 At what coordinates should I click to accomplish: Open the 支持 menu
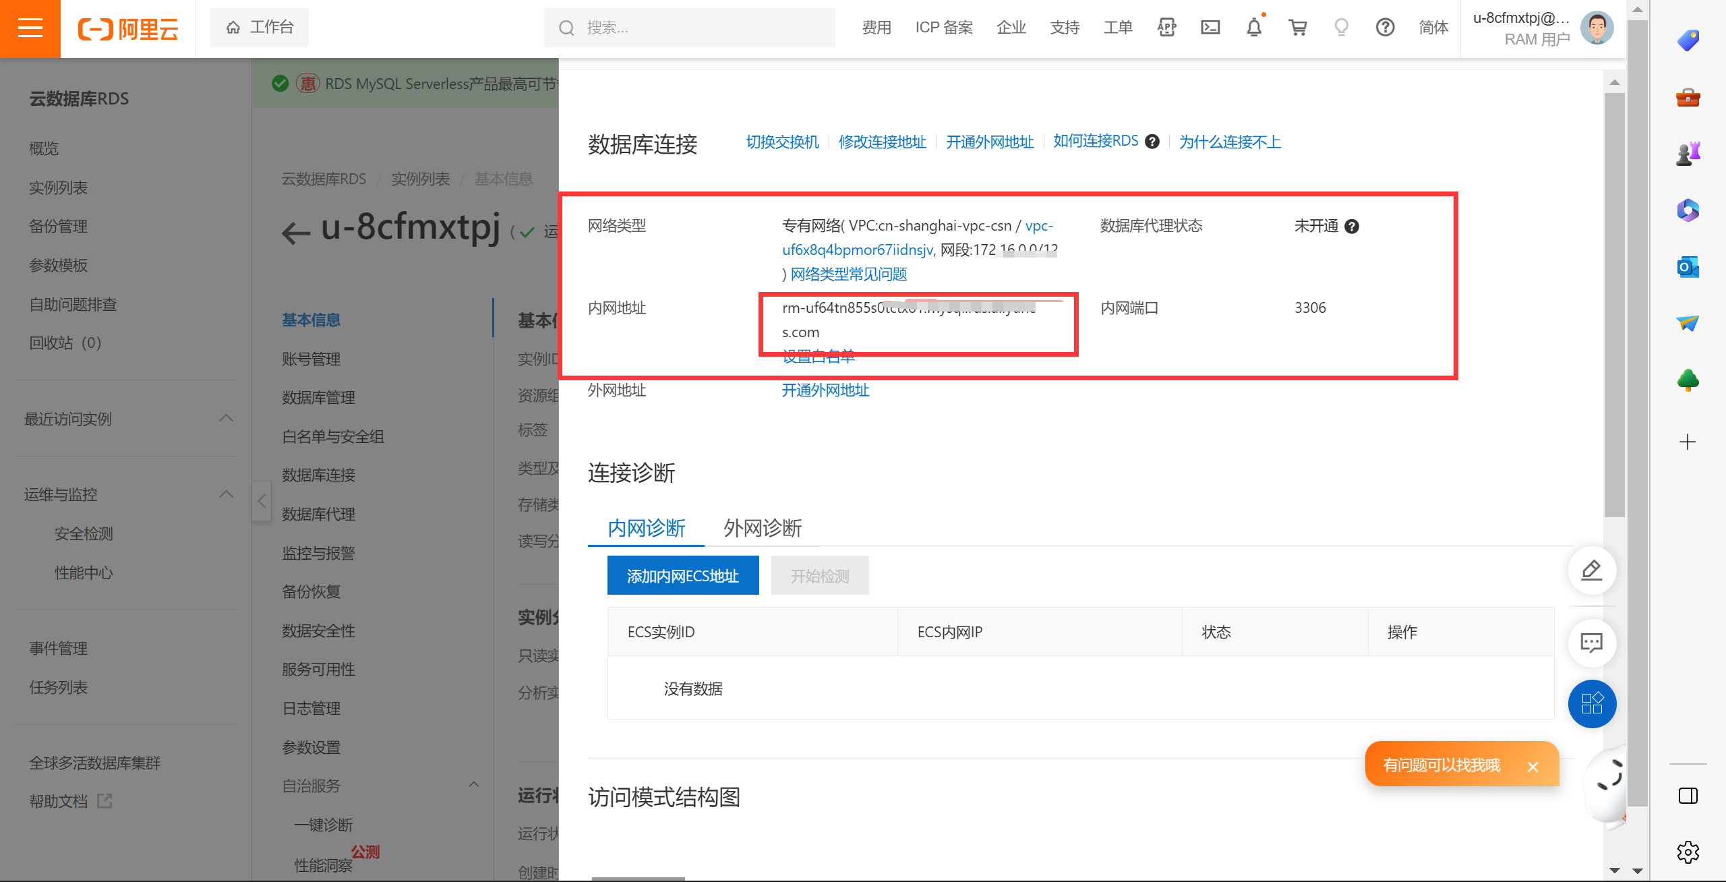(x=1065, y=28)
